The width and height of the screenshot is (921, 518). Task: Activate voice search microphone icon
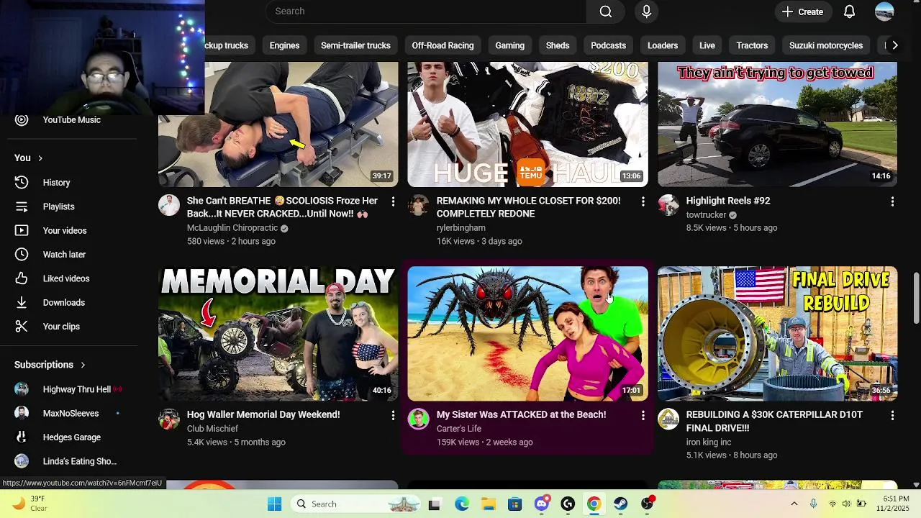click(646, 12)
